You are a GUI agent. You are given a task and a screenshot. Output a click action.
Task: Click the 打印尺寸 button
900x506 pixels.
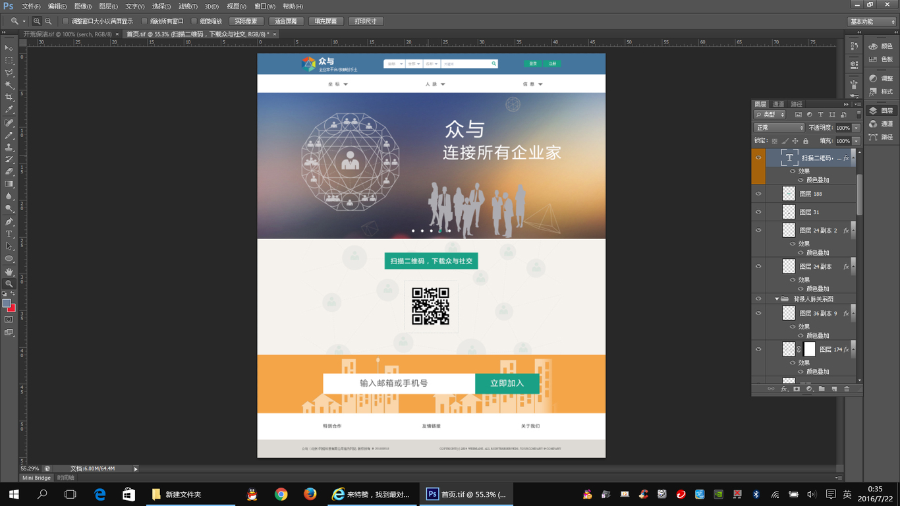[365, 21]
